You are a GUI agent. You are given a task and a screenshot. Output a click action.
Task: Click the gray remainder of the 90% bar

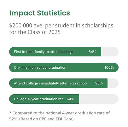tap(113, 83)
